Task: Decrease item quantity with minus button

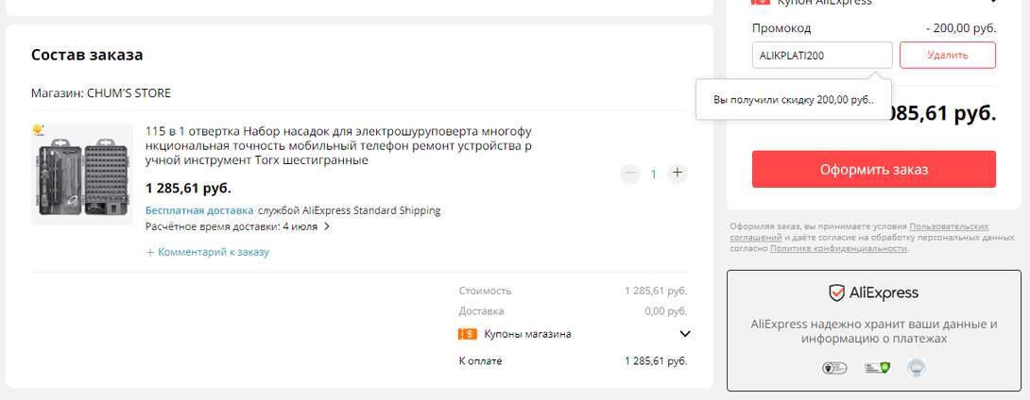Action: point(630,174)
